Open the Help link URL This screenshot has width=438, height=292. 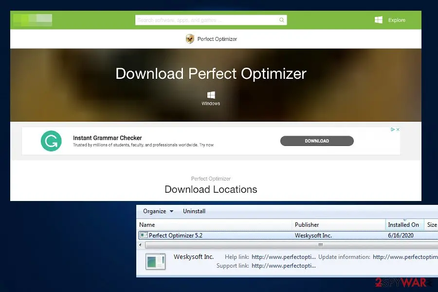coord(284,257)
